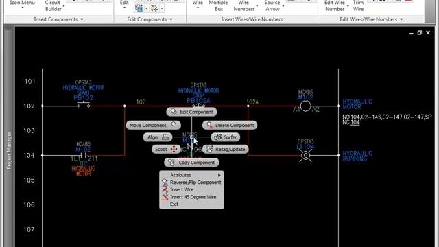Select the Scoot command
This screenshot has width=439, height=247.
(x=166, y=150)
